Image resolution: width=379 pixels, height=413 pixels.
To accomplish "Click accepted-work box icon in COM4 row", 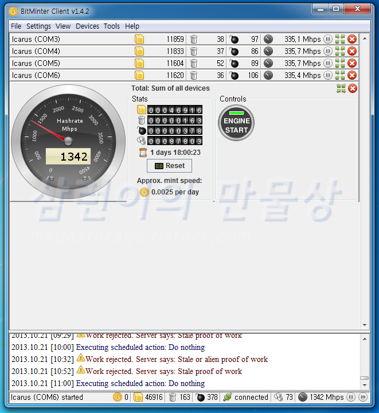I will 139,51.
